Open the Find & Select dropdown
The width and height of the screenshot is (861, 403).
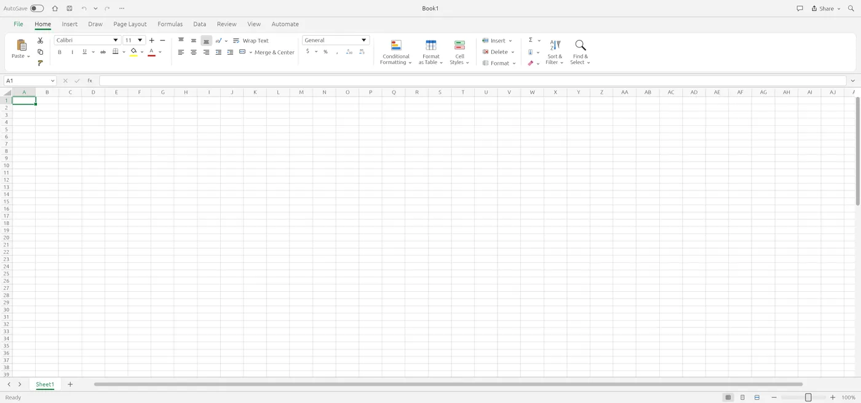(580, 53)
